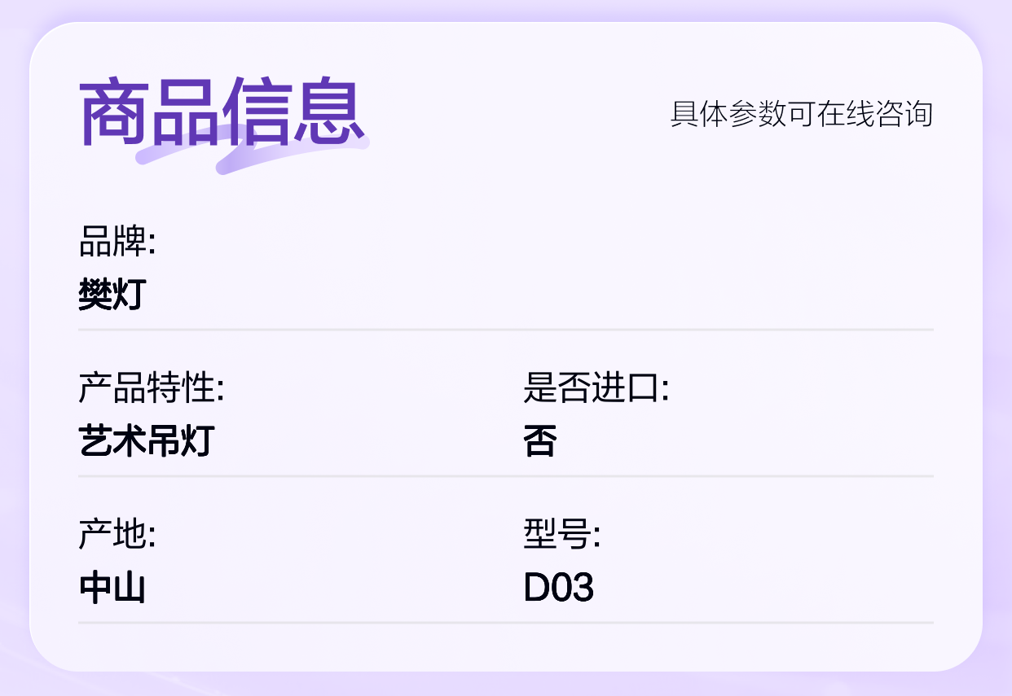This screenshot has height=696, width=1012.
Task: Click the purple brush stroke under title
Action: tap(253, 148)
